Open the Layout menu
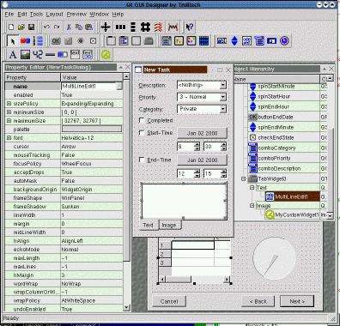This screenshot has width=340, height=326. [x=54, y=14]
